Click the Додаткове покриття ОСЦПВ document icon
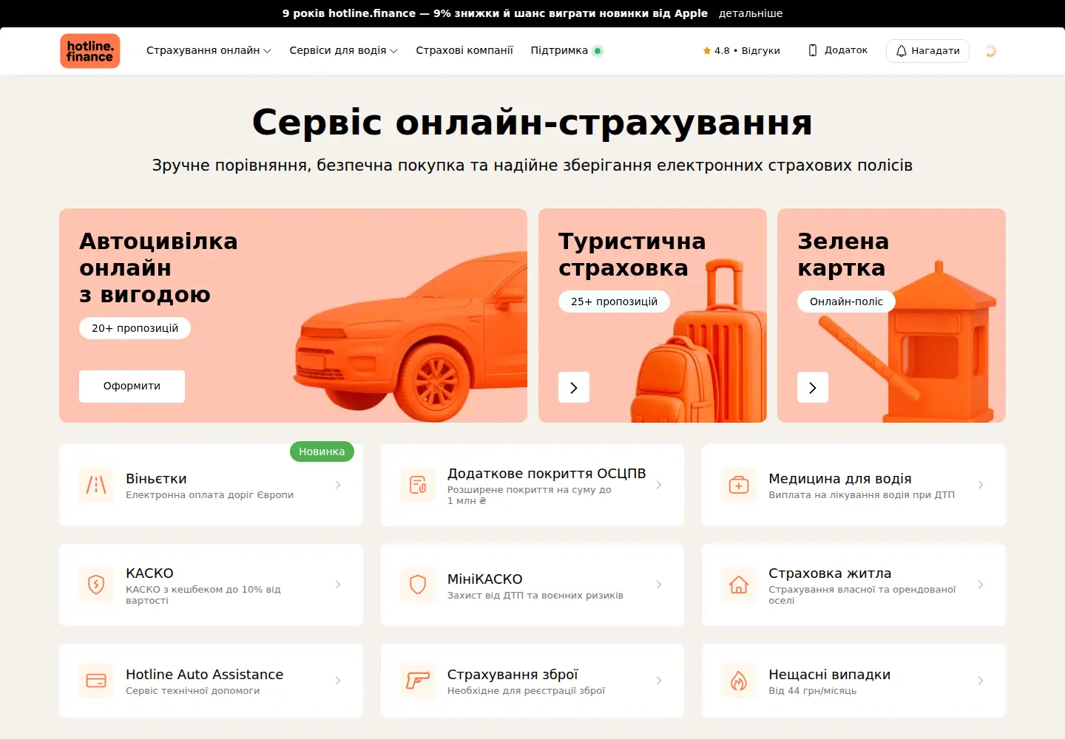The height and width of the screenshot is (739, 1065). (x=418, y=485)
